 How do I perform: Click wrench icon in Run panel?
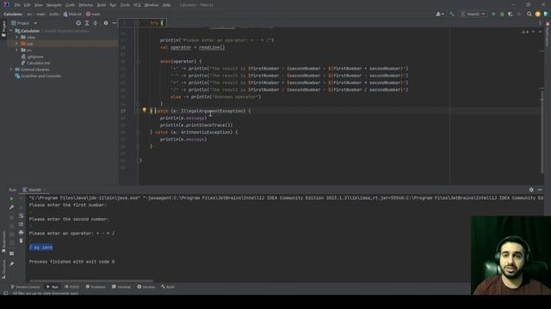point(11,208)
